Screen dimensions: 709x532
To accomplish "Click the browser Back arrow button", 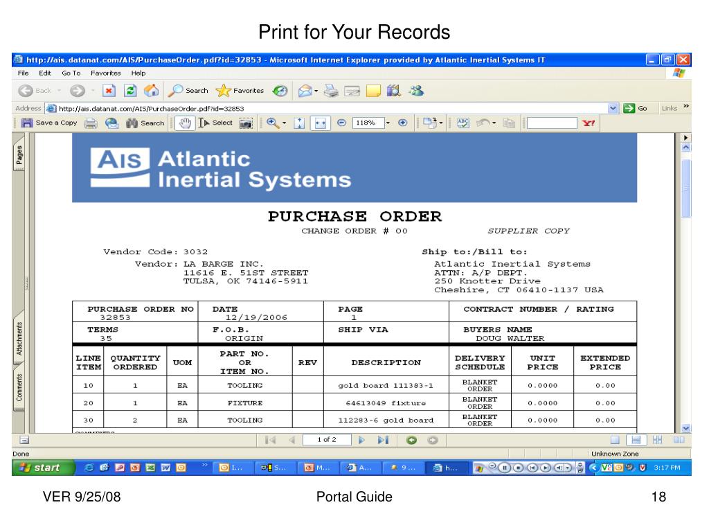I will click(26, 91).
